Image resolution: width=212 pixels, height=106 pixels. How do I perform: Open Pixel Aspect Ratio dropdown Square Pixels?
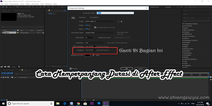[x=100, y=33]
